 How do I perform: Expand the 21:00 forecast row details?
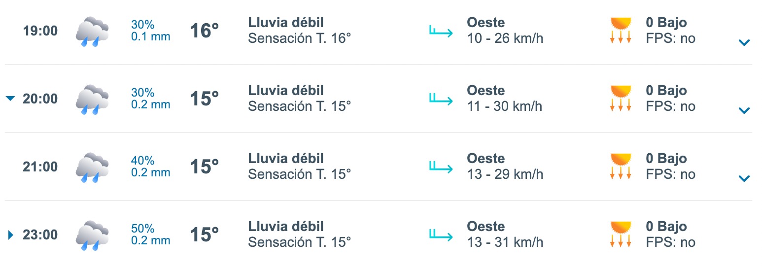[x=744, y=178]
